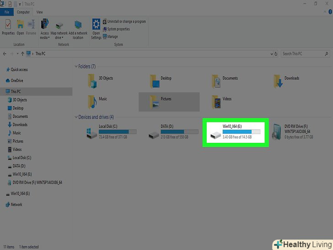Screen dimensions: 333x250
Task: Click the Search This PC field
Action: click(x=306, y=54)
